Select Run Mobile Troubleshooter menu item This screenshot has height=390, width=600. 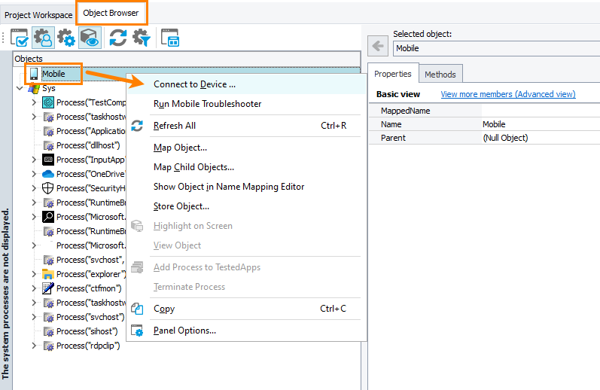click(x=207, y=104)
